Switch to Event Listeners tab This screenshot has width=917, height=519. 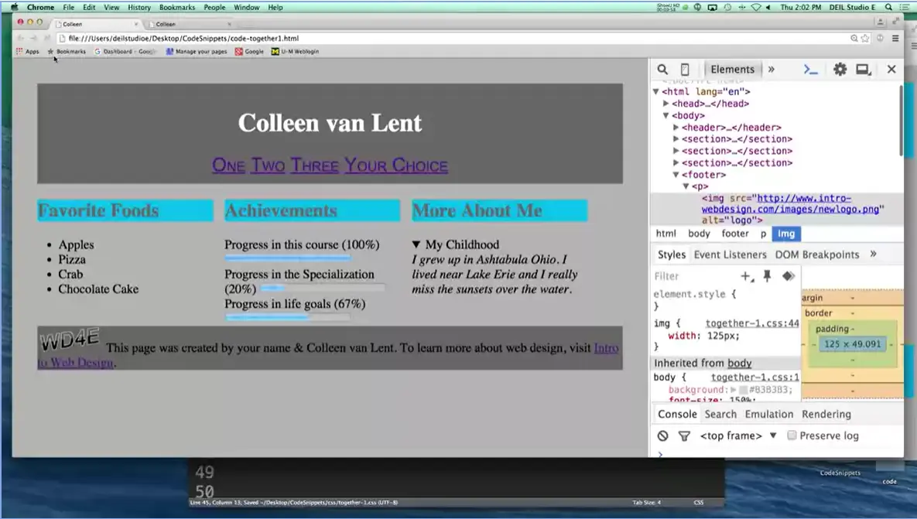pos(730,254)
